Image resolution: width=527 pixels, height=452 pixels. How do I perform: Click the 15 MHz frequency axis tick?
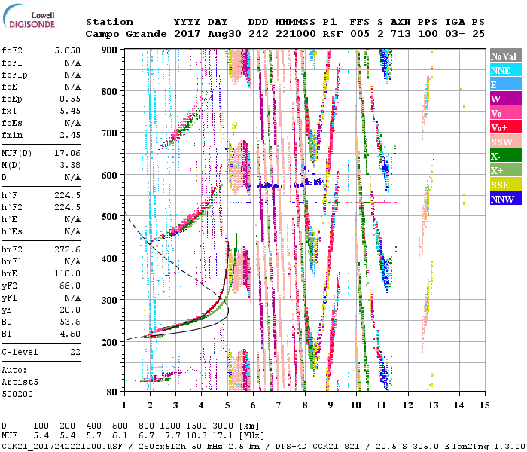(x=483, y=405)
